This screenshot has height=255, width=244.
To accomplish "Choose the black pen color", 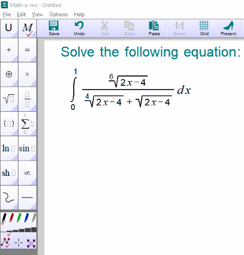I will click(4, 218).
